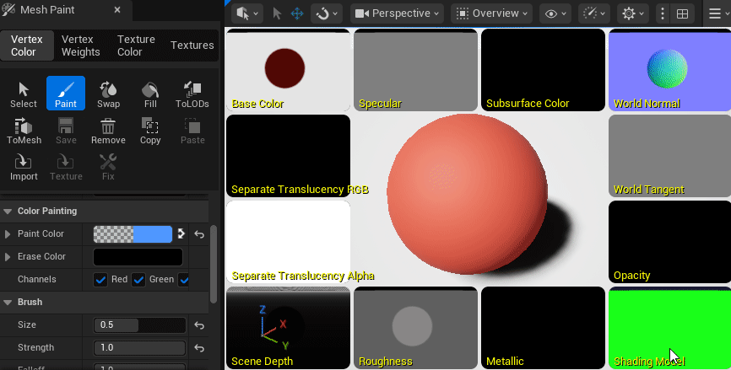The image size is (731, 370).
Task: Select the translate move gizmo icon
Action: 297,13
